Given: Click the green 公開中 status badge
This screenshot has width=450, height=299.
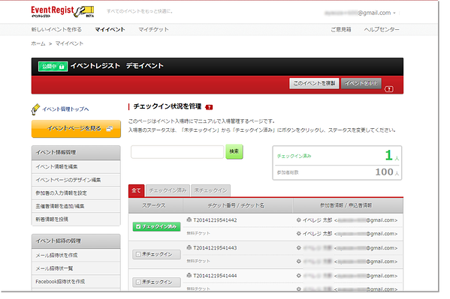Looking at the screenshot, I should pyautogui.click(x=53, y=67).
